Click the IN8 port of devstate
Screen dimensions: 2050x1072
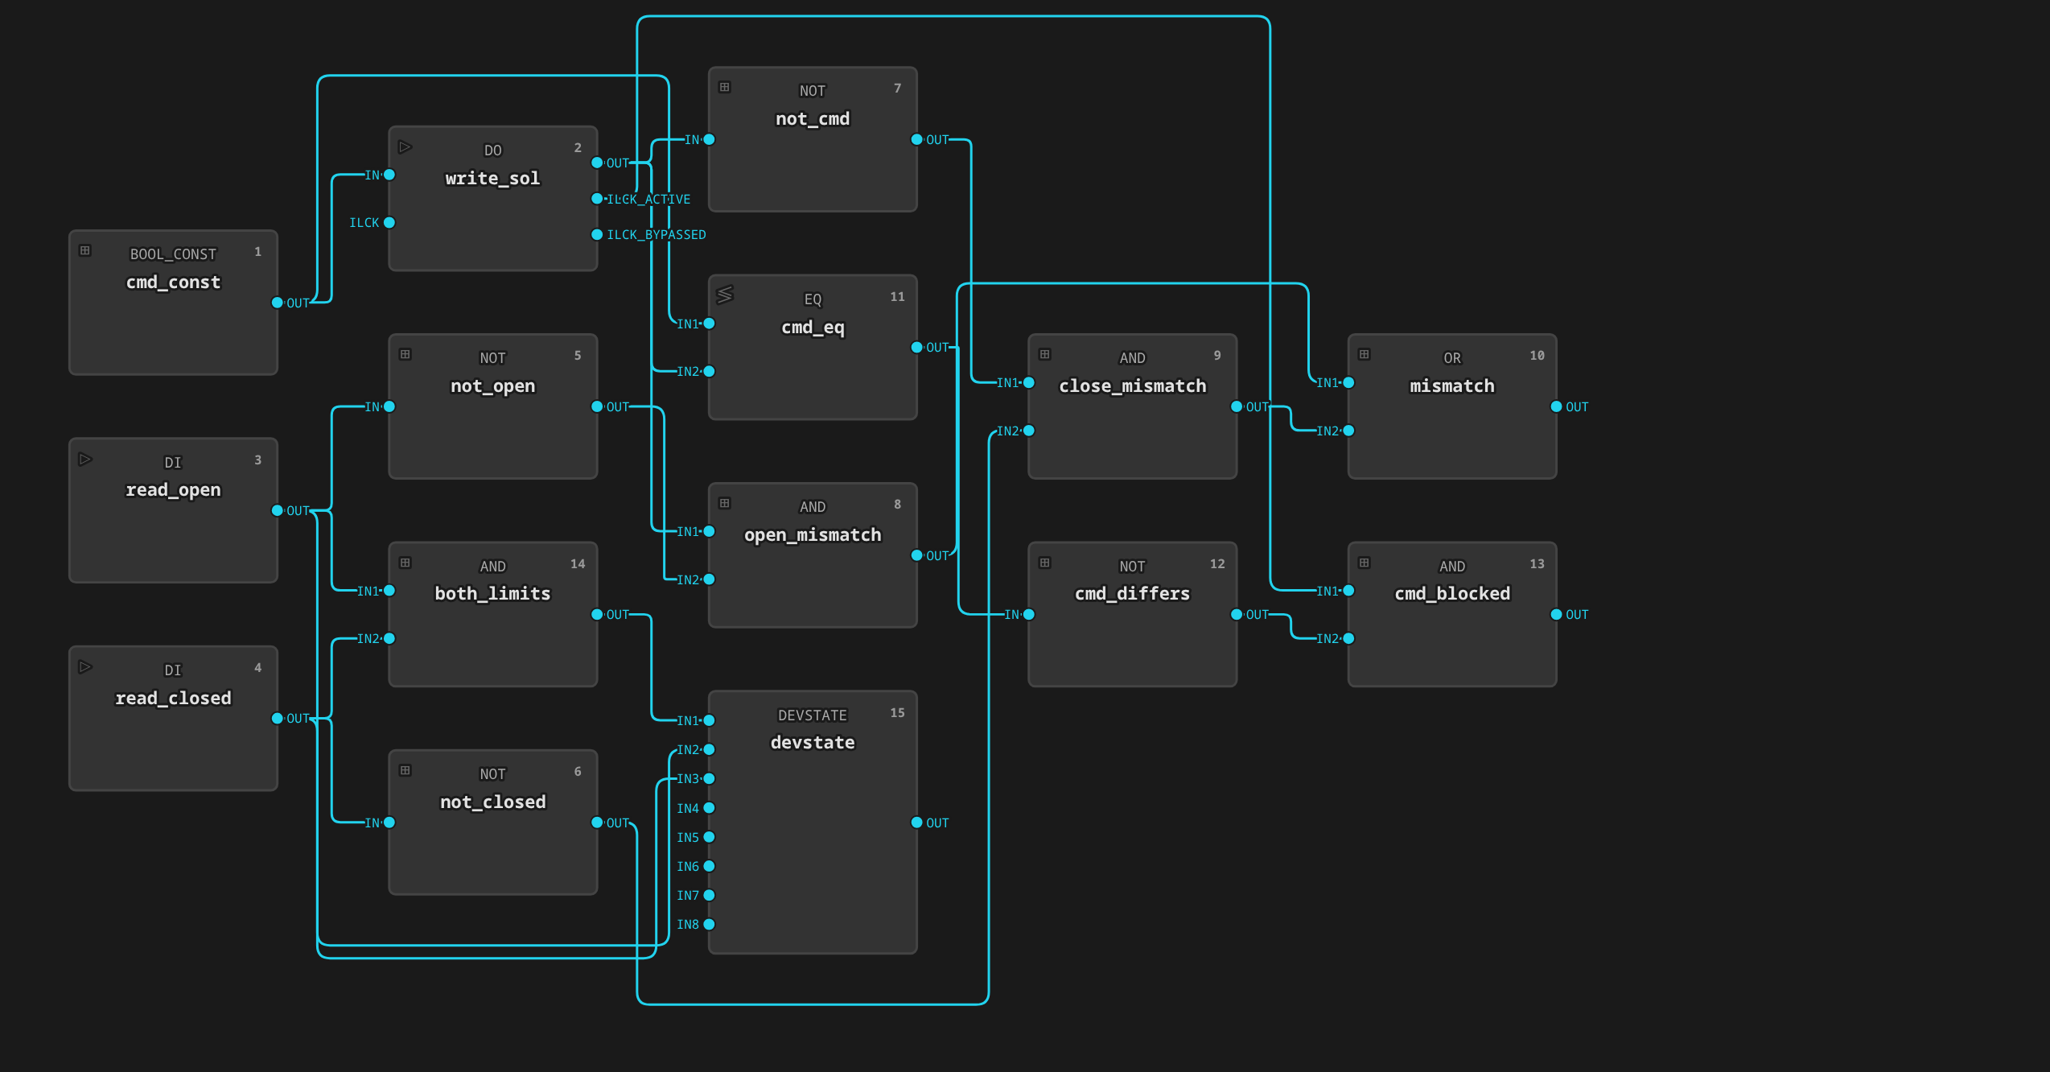(x=709, y=924)
